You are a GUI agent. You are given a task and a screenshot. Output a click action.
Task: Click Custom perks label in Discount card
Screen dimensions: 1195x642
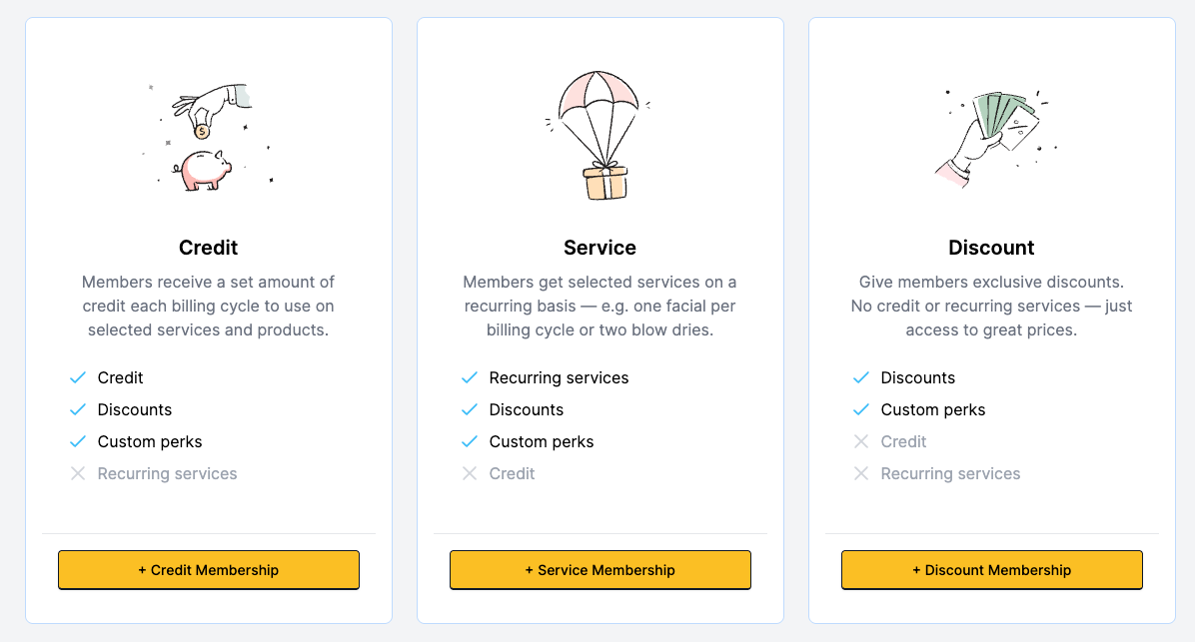point(933,409)
